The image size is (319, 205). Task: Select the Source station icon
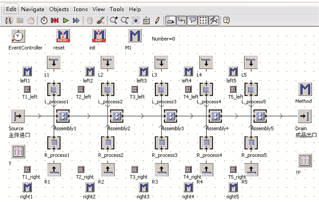tap(17, 116)
